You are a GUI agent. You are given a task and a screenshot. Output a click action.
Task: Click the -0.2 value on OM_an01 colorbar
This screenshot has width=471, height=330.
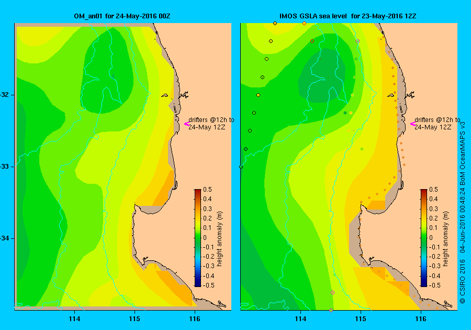tap(208, 256)
